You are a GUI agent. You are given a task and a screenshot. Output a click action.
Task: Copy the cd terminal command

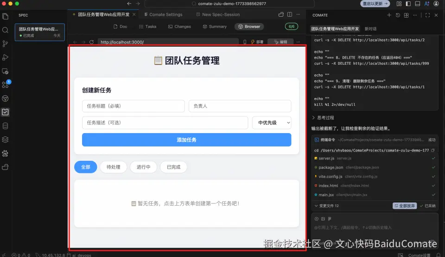(x=433, y=150)
